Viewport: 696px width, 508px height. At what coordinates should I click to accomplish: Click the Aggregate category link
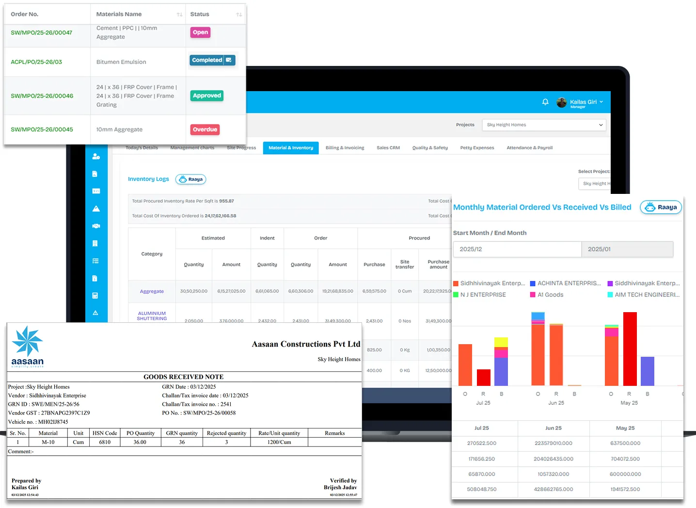click(x=152, y=291)
